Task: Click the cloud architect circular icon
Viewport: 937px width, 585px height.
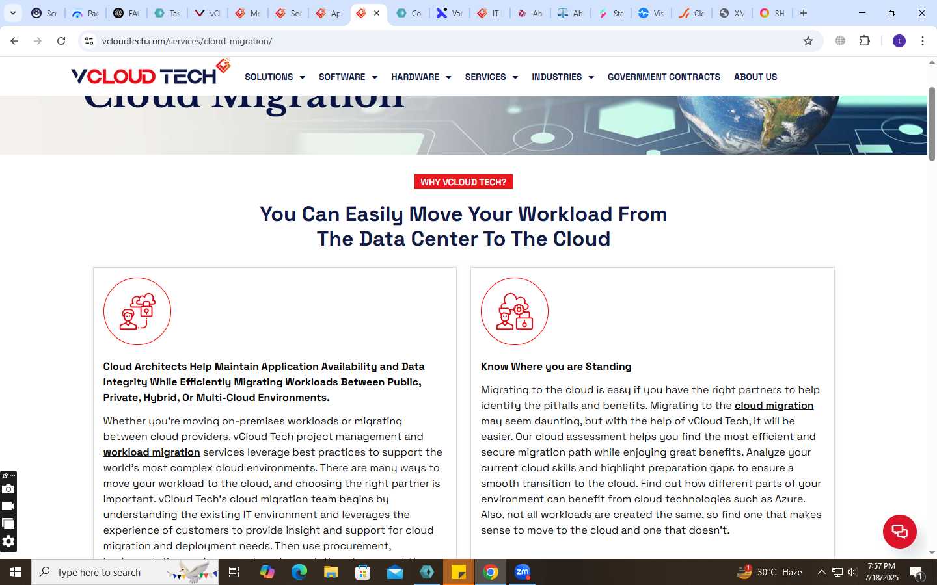Action: (137, 311)
